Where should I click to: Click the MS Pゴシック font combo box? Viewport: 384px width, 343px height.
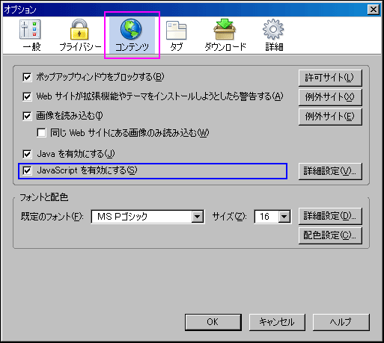(147, 217)
